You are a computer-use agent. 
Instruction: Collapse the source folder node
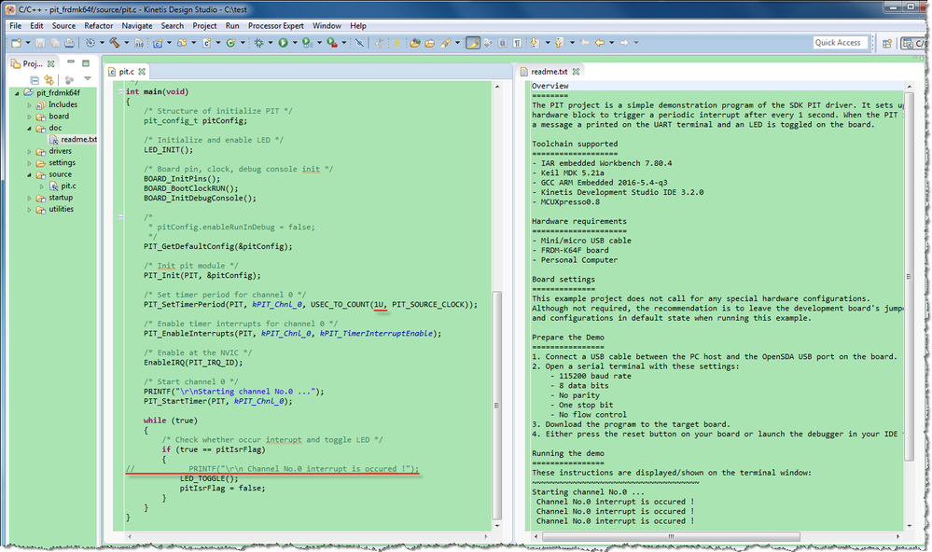29,174
